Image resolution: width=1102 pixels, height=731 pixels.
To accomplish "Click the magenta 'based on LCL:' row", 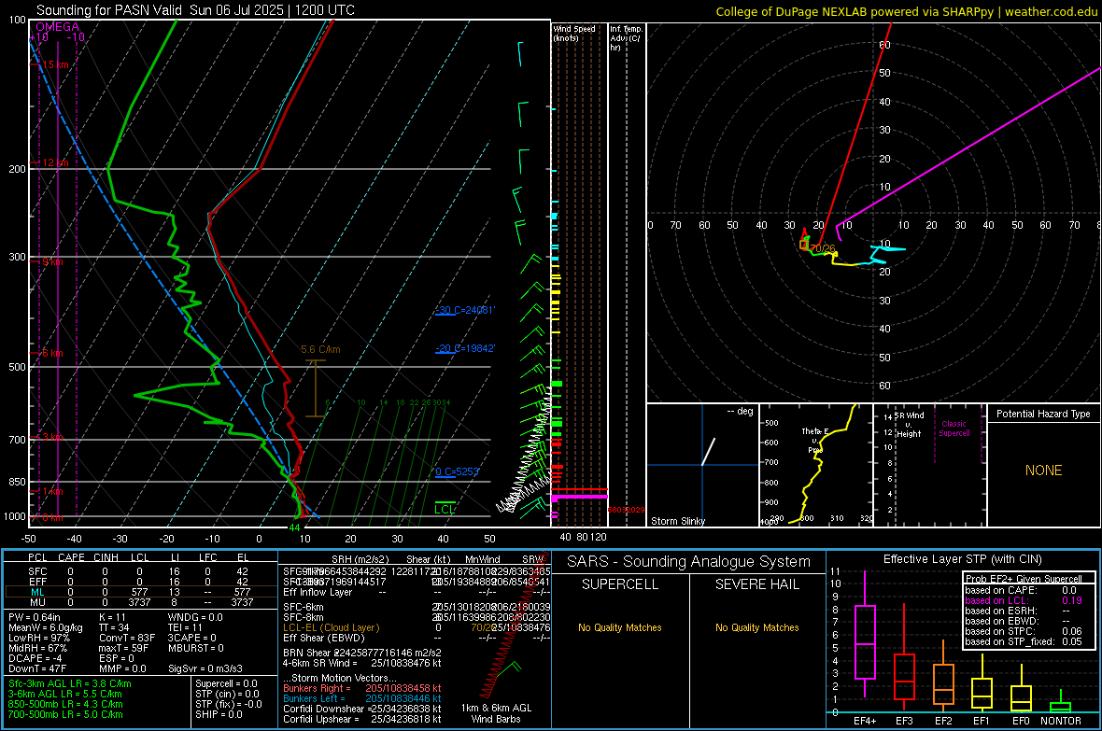I will pos(1024,600).
